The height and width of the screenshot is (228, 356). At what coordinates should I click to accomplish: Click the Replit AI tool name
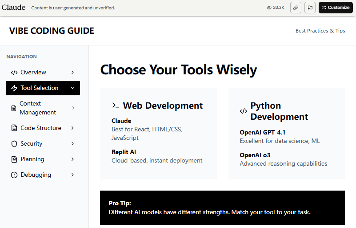(124, 152)
